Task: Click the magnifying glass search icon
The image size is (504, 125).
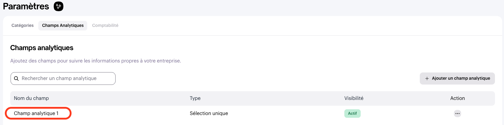Action: pyautogui.click(x=17, y=79)
